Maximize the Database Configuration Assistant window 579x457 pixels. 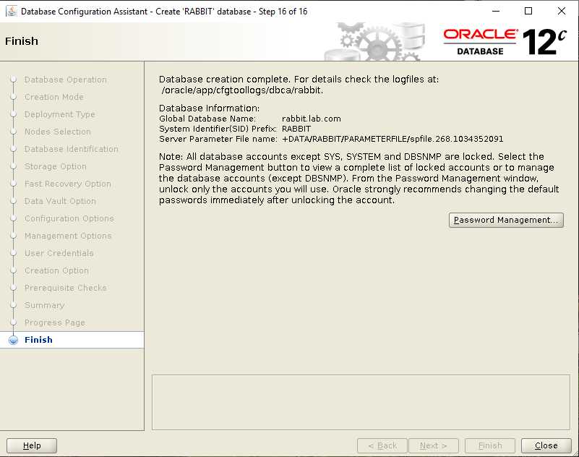coord(528,11)
